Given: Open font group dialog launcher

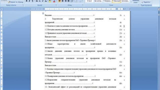Looking at the screenshot, I should coord(56,5).
